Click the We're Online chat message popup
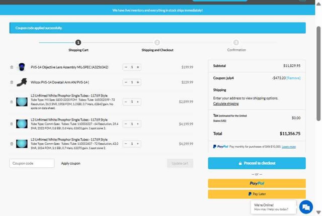This screenshot has width=322, height=216. tap(273, 207)
